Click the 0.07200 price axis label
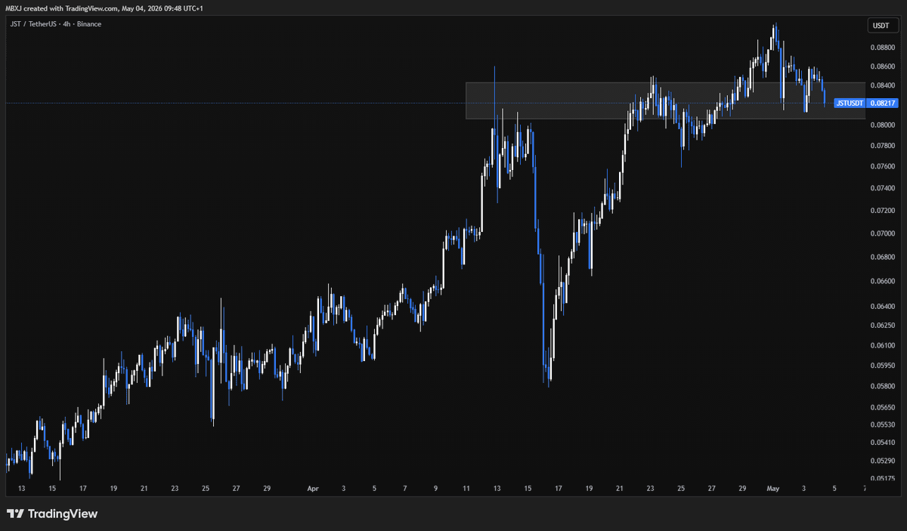The width and height of the screenshot is (907, 531). (x=881, y=211)
